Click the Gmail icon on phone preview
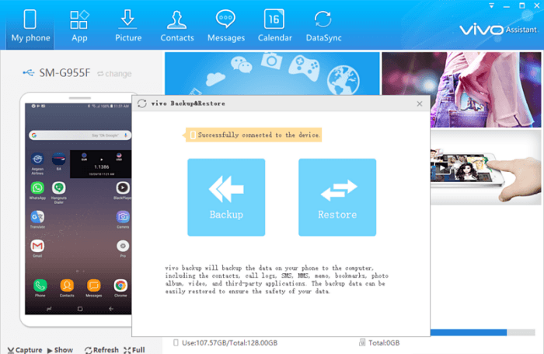The height and width of the screenshot is (354, 544). [x=37, y=246]
